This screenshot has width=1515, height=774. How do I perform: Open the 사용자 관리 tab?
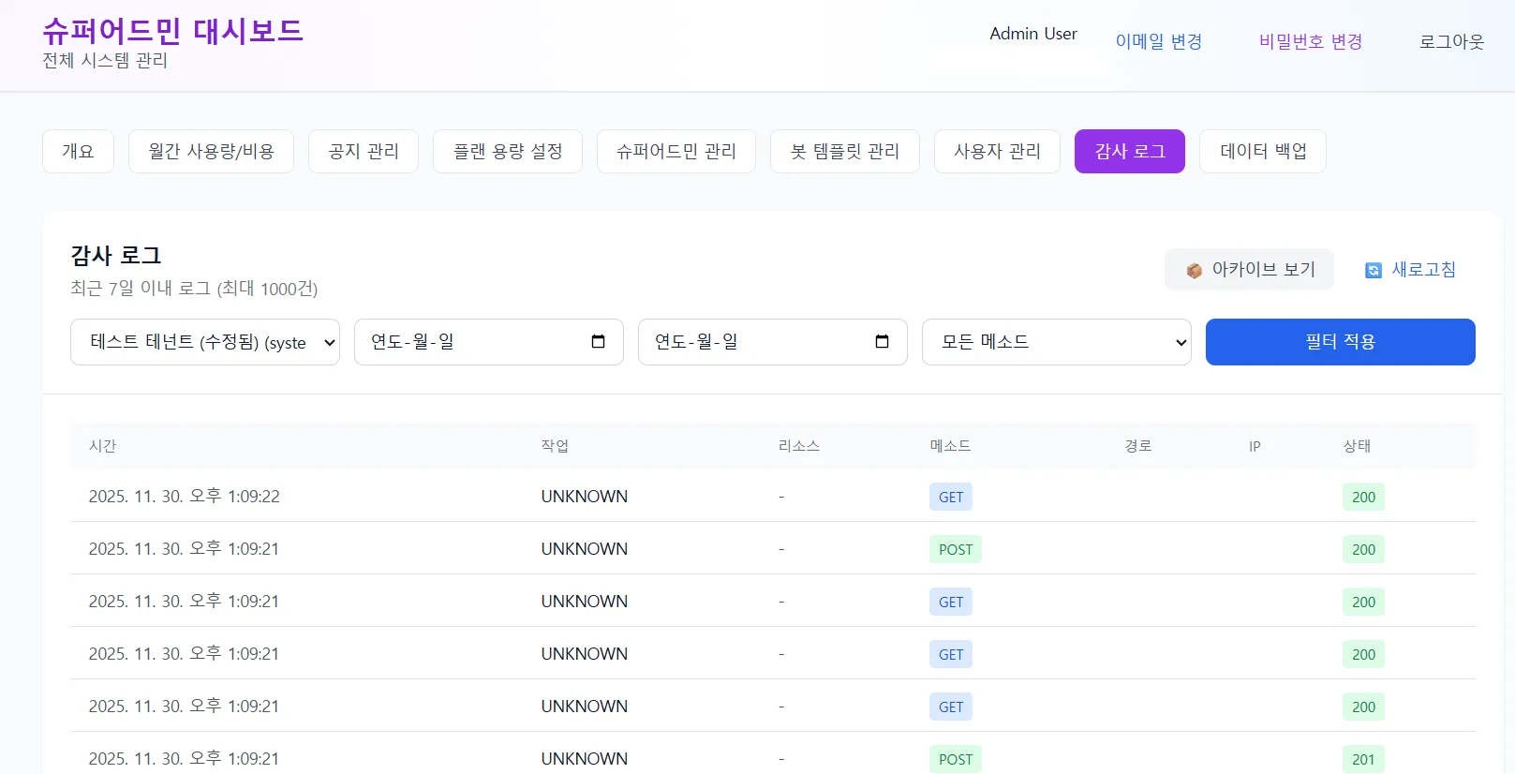click(x=997, y=152)
